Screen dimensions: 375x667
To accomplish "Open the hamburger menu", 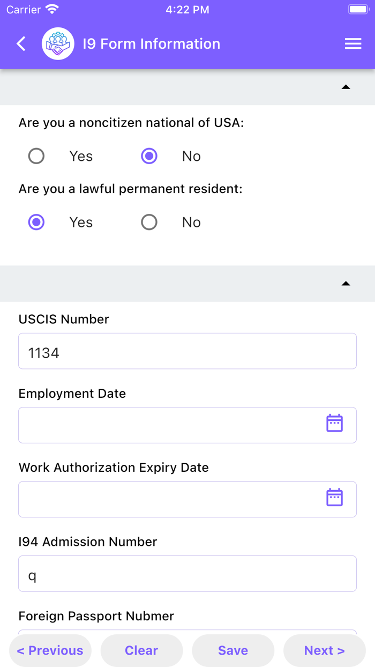I will tap(353, 43).
